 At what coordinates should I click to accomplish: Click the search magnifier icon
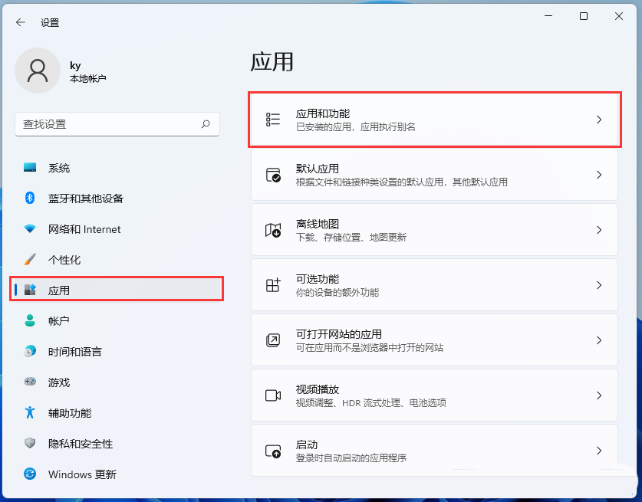[206, 123]
